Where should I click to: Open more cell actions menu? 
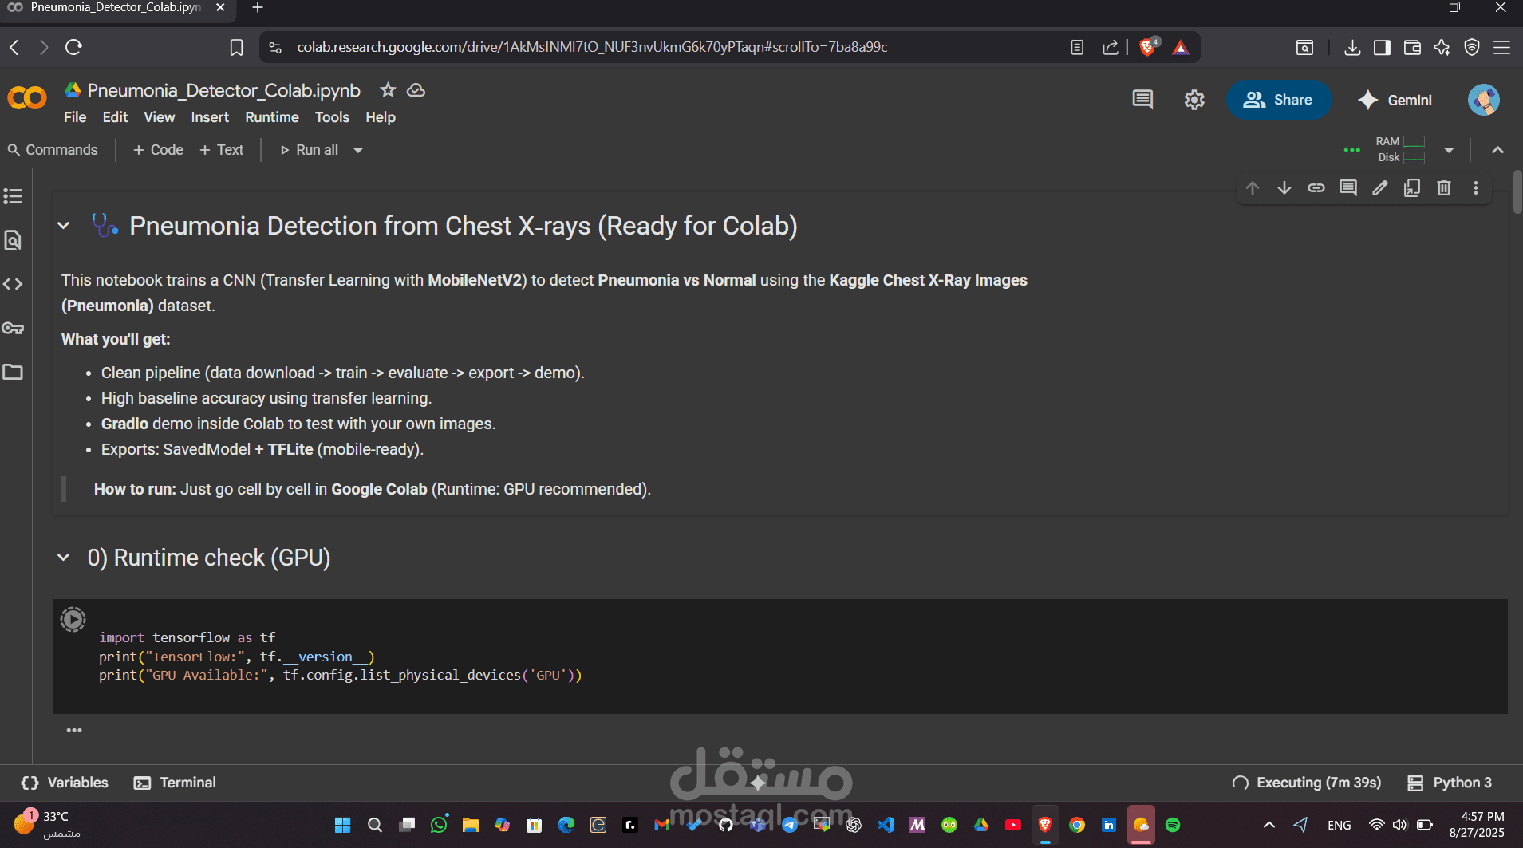[x=1476, y=188]
